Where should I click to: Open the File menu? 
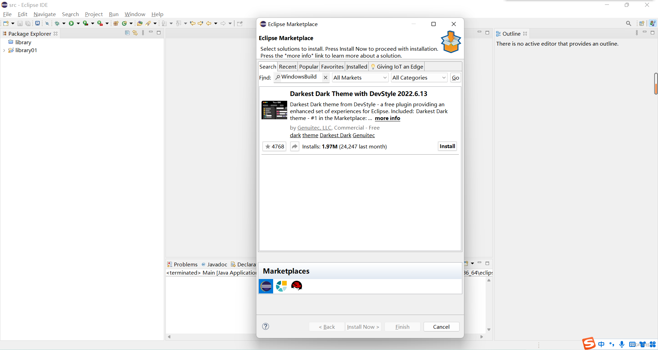(7, 14)
